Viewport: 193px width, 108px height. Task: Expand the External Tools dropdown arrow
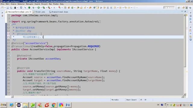[52, 8]
